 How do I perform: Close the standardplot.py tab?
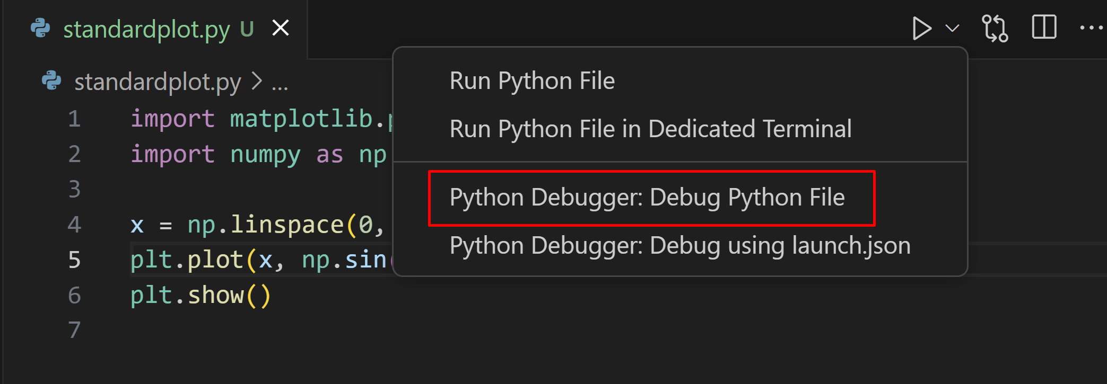click(x=281, y=28)
